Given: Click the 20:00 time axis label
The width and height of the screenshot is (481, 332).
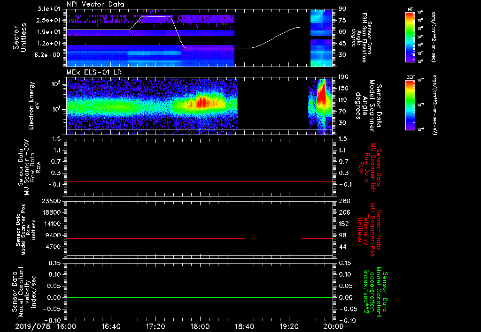Looking at the screenshot, I should tap(334, 326).
